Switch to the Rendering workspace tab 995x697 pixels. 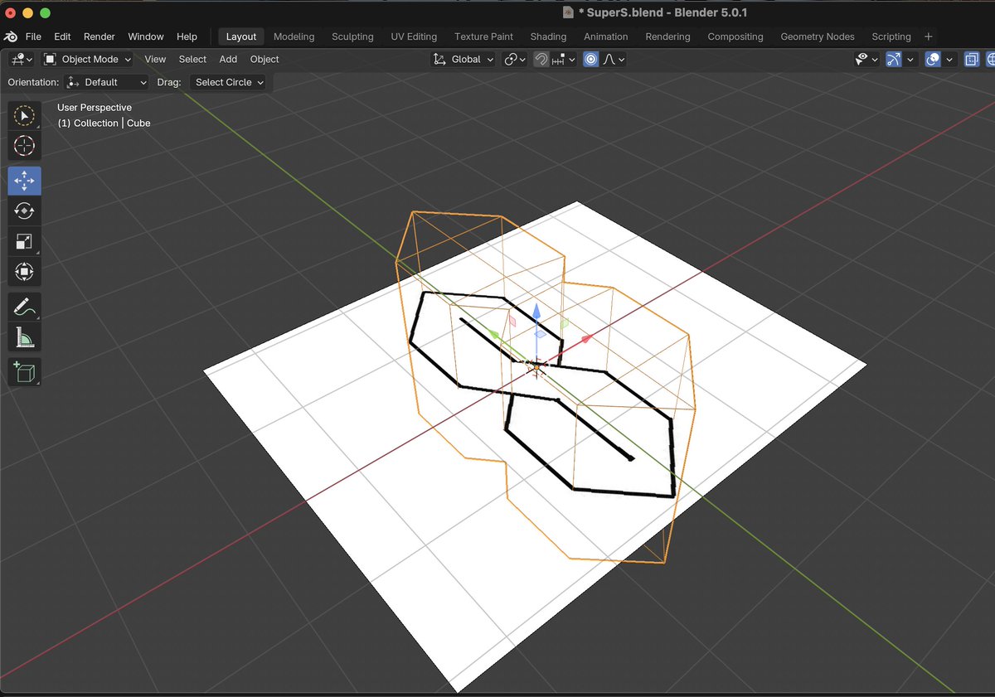pyautogui.click(x=667, y=36)
